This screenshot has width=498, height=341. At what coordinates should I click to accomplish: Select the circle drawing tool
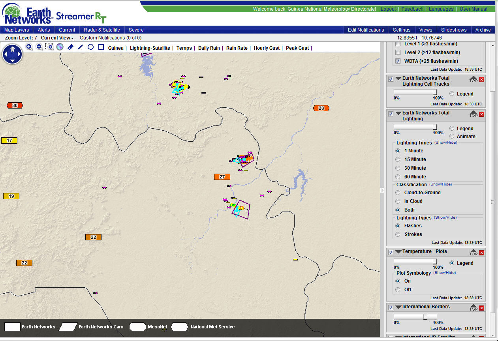point(91,47)
